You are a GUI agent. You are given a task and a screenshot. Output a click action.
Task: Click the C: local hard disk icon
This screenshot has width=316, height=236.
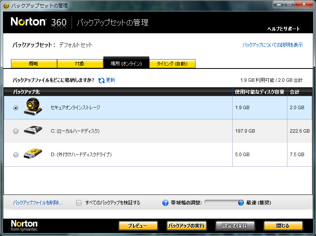32,131
